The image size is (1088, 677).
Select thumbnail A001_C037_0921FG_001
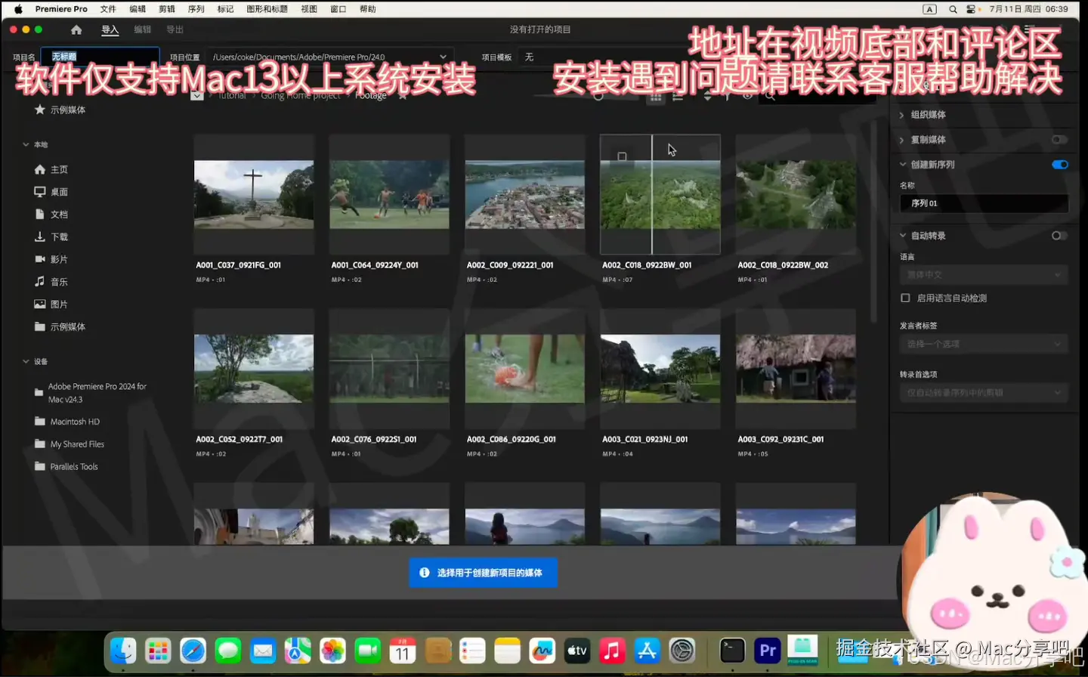[x=253, y=193]
